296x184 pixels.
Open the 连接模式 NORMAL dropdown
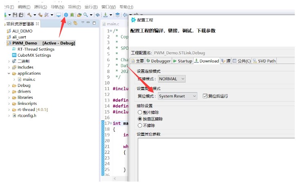coord(172,79)
